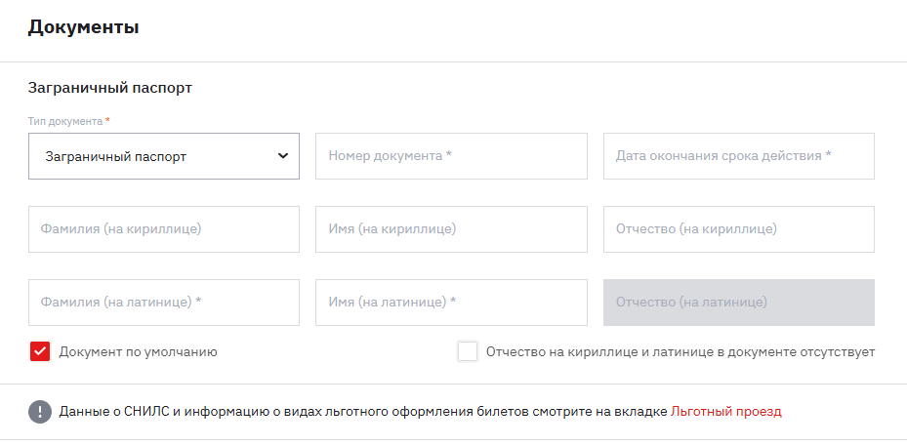
Task: Click into "Фамилия (на кириллице)" input
Action: pos(164,229)
